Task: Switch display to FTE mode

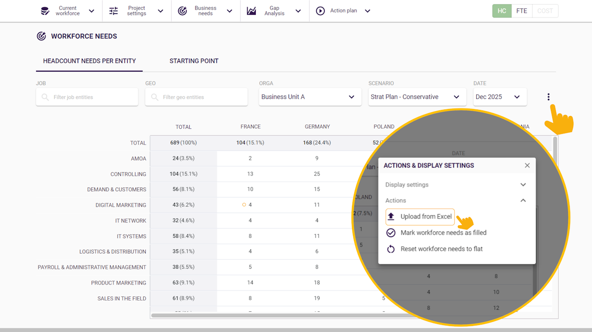Action: click(x=522, y=11)
